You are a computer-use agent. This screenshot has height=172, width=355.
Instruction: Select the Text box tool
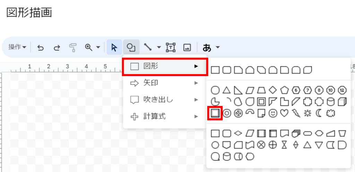(x=171, y=47)
